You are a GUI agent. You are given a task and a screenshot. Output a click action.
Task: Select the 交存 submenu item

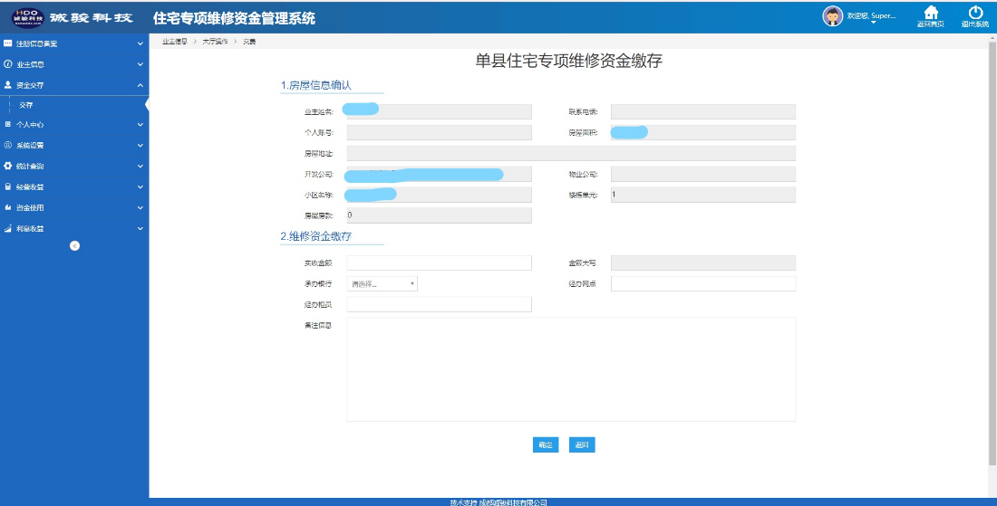pyautogui.click(x=26, y=105)
